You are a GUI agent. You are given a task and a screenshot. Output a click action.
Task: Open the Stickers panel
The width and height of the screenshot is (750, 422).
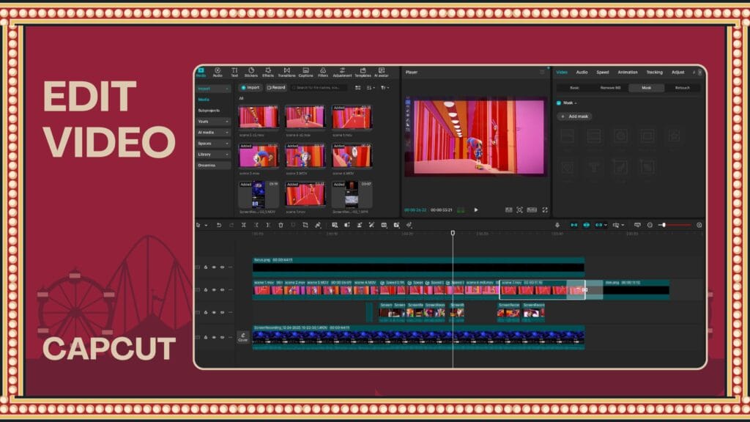pos(251,73)
